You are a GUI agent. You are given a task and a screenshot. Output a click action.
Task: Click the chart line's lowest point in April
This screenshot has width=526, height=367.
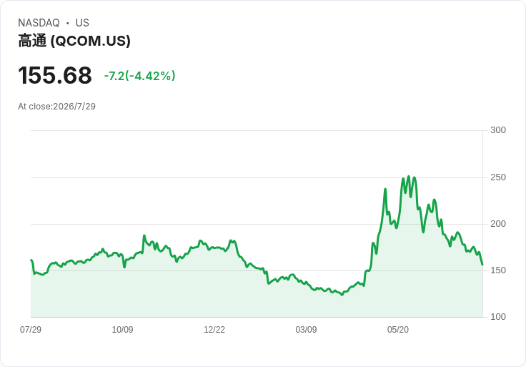(x=342, y=295)
